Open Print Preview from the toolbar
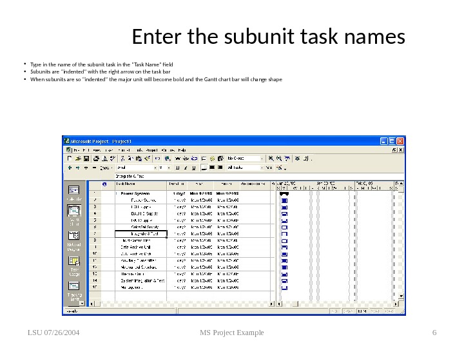Viewport: 464px width, 348px height. [x=104, y=159]
